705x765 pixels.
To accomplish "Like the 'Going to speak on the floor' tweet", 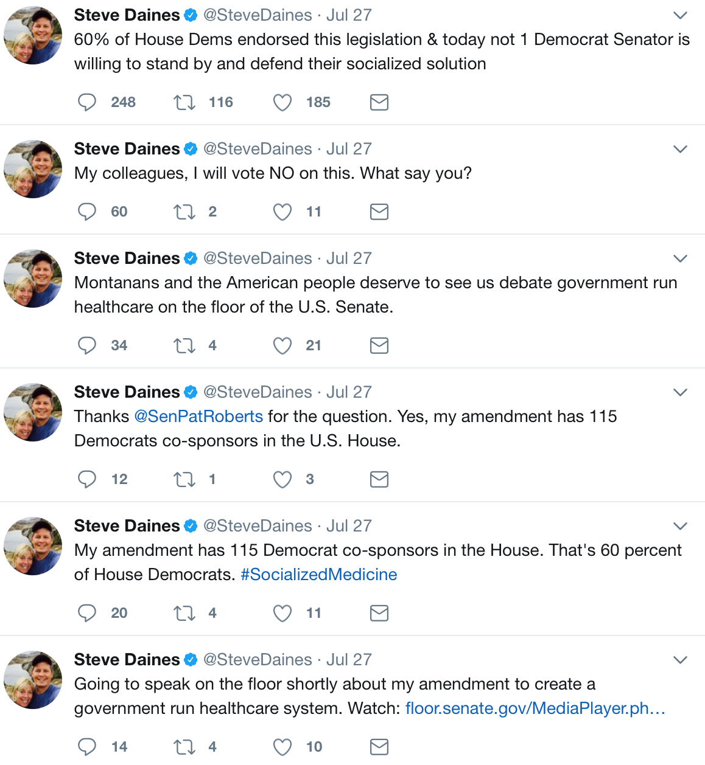I will pos(282,747).
